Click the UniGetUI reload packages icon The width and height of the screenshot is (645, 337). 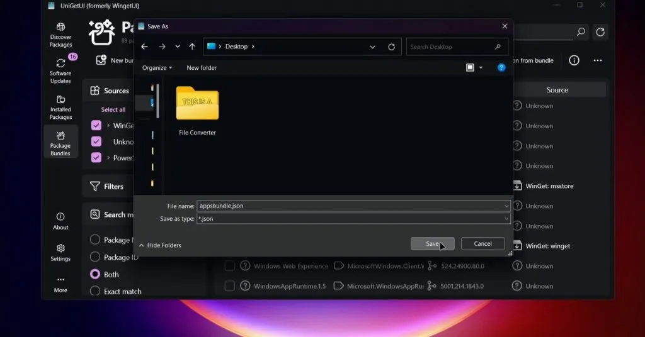600,32
